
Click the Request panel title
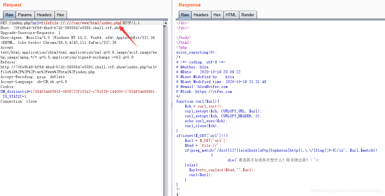(12, 5)
